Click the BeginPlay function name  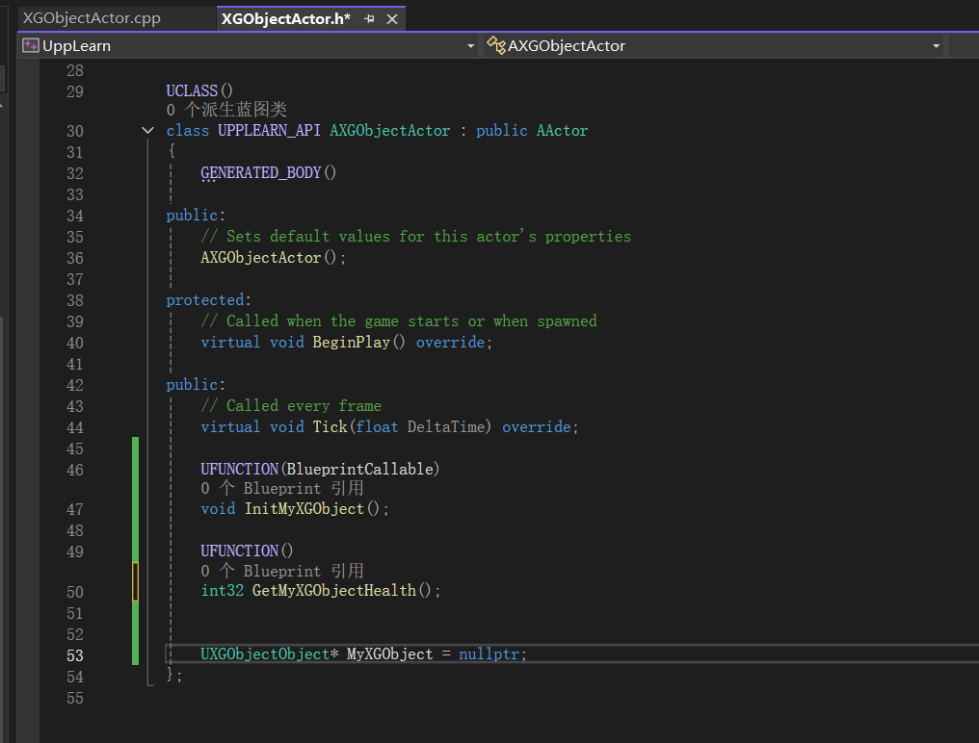(x=351, y=342)
